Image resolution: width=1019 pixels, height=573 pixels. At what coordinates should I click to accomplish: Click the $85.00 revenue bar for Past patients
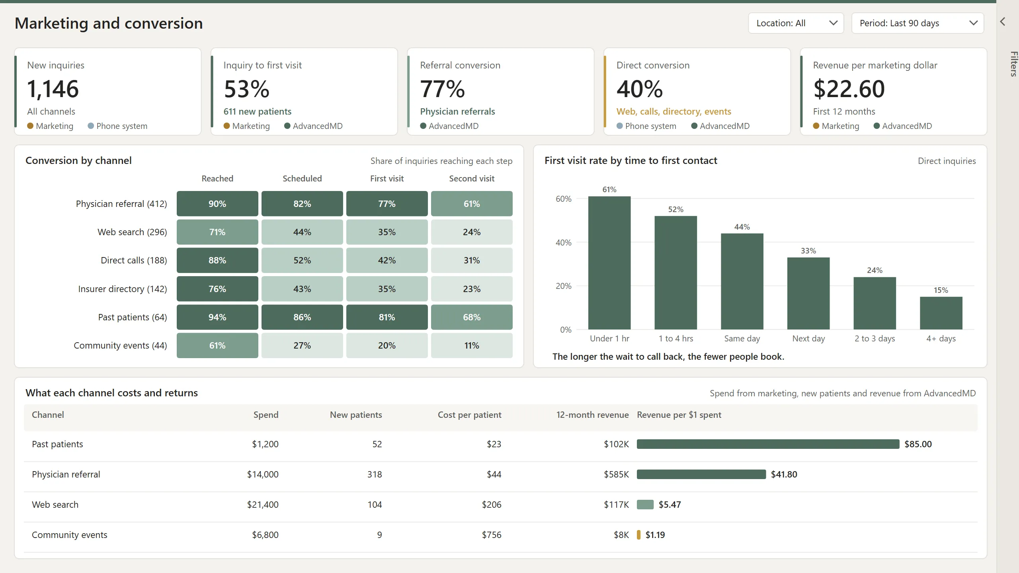768,444
